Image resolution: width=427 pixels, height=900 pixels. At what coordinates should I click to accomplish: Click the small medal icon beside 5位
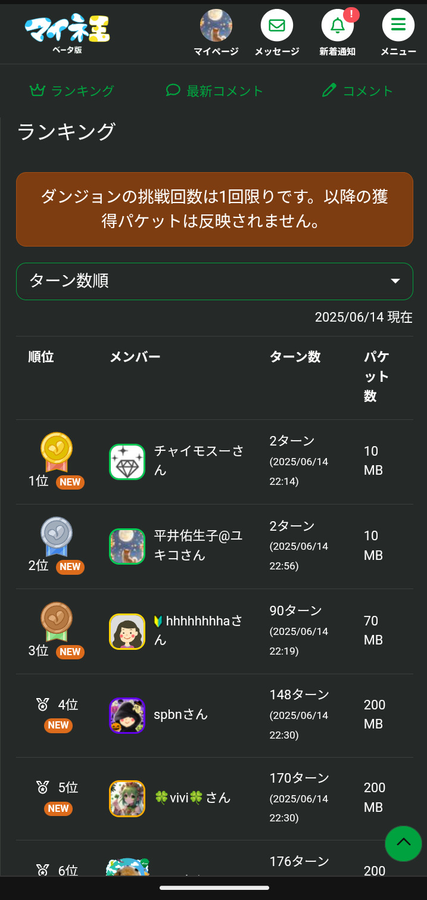pyautogui.click(x=42, y=788)
